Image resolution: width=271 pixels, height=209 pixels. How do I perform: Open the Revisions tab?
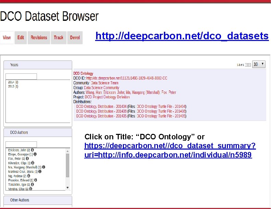click(x=39, y=38)
